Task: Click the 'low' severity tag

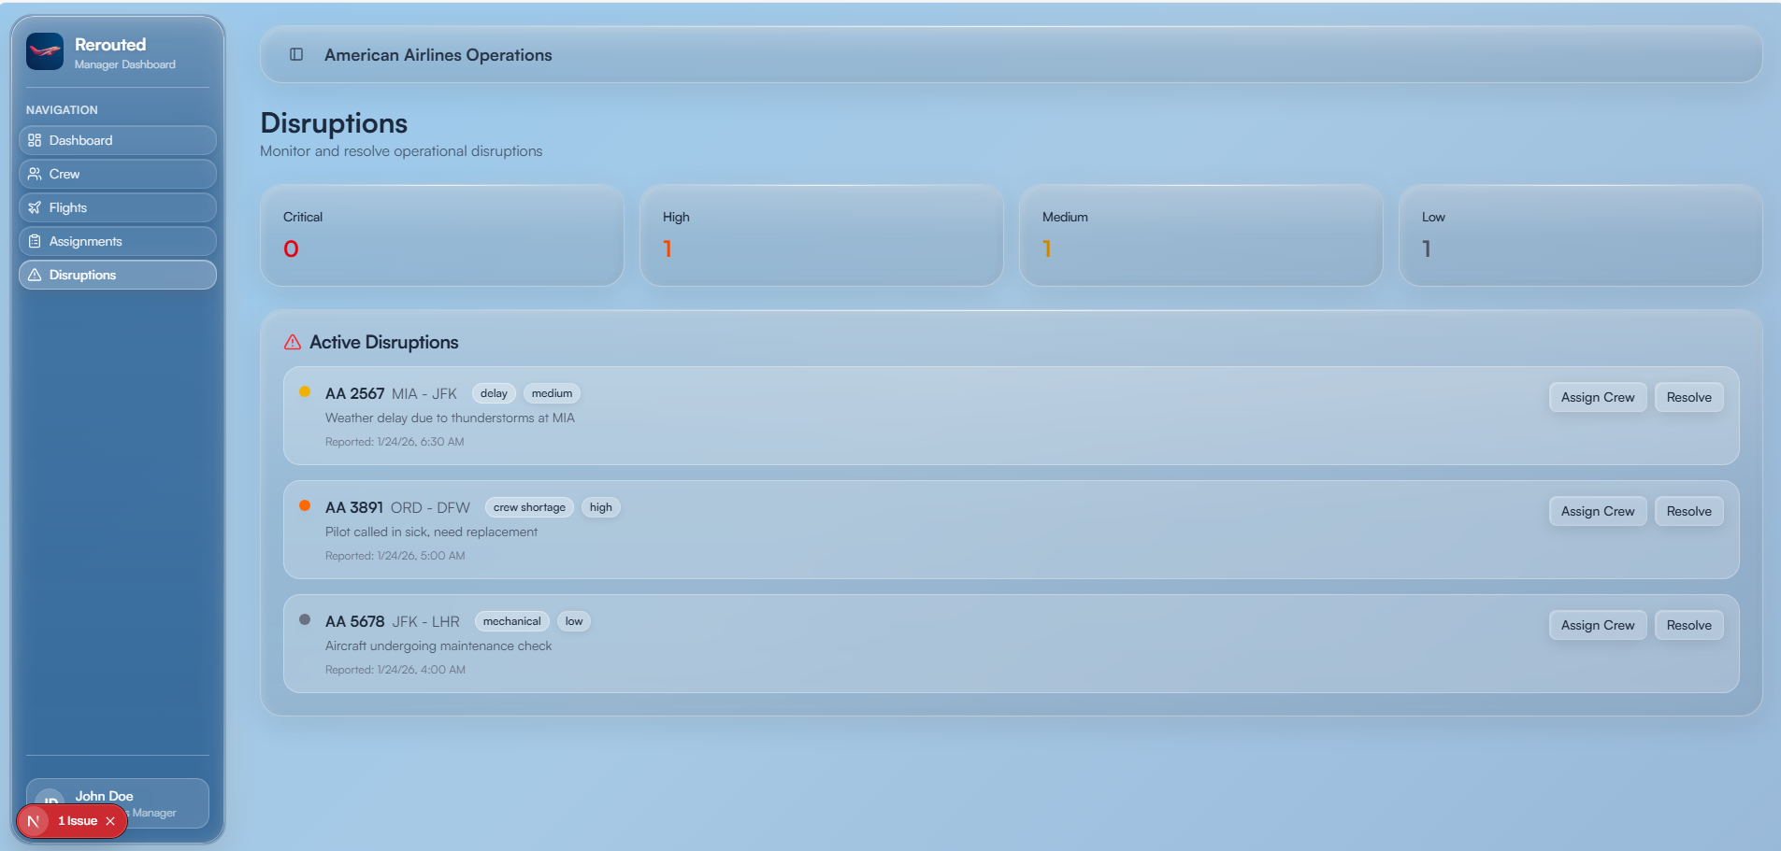Action: 574,621
